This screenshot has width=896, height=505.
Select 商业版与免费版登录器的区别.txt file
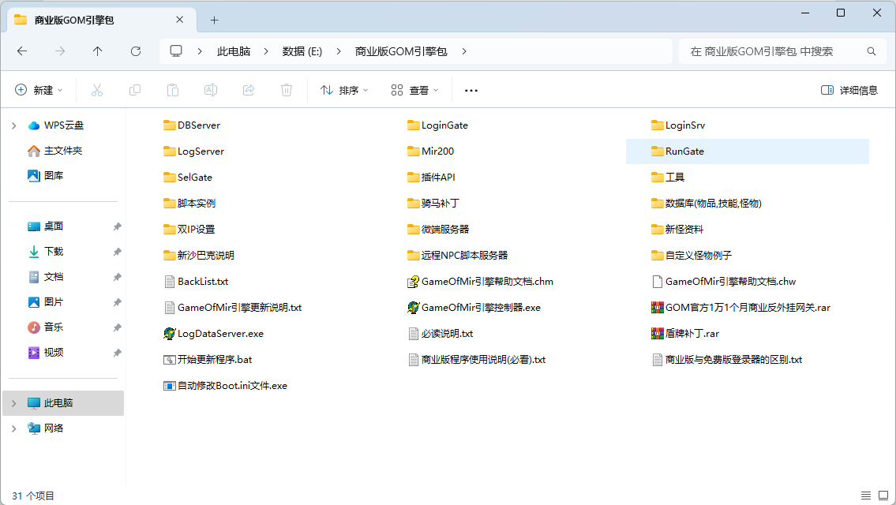[x=727, y=360]
